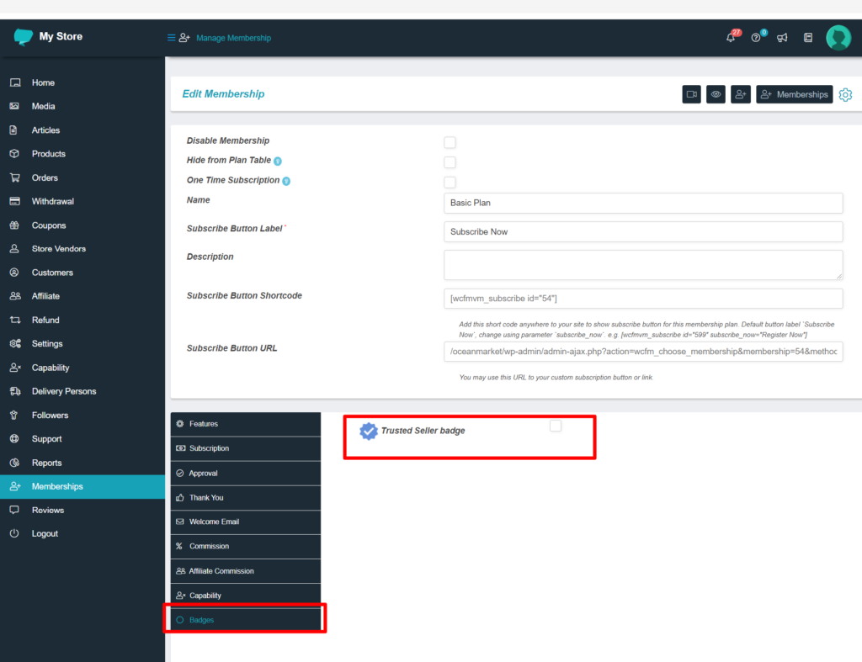Tick the Trusted Seller badge checkbox
This screenshot has width=862, height=662.
click(x=555, y=426)
